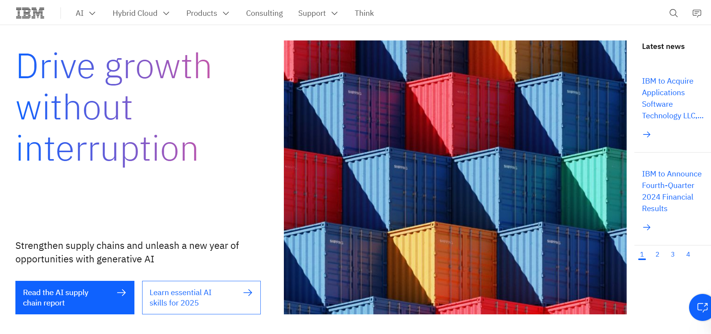
Task: Open the chat icon in the header
Action: pos(697,13)
